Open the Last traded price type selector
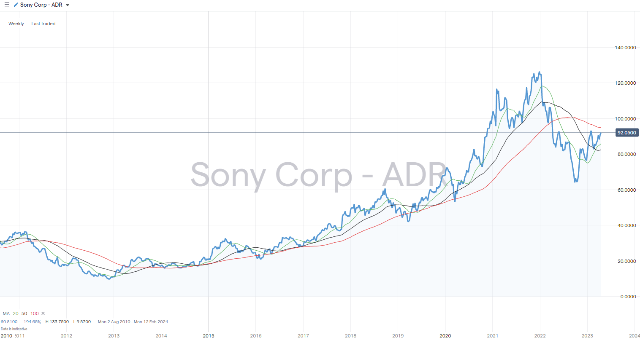 (x=43, y=24)
